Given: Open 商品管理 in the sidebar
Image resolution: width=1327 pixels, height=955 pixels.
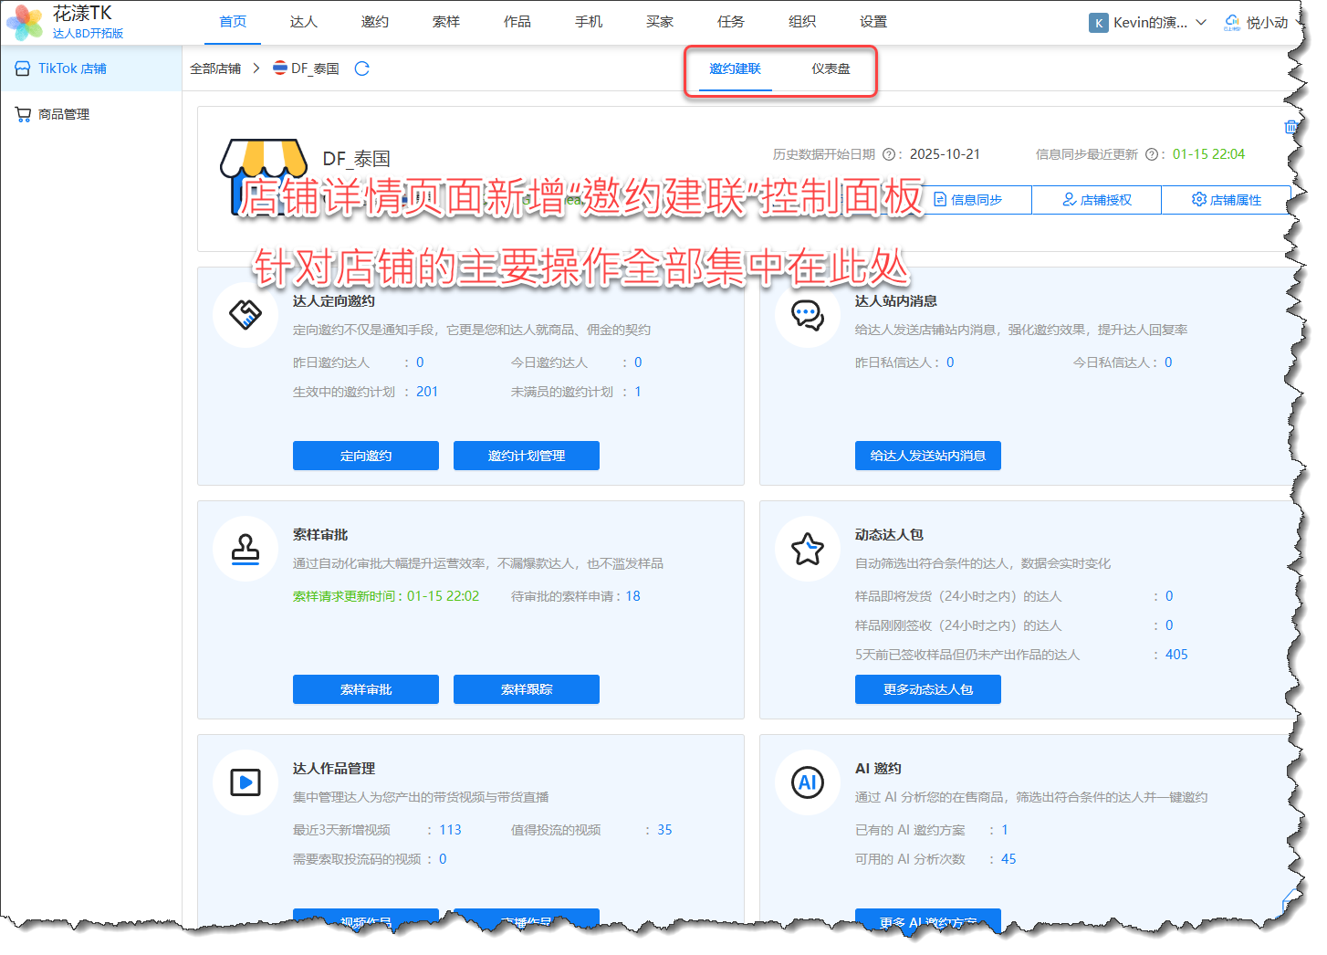Looking at the screenshot, I should click(x=64, y=114).
